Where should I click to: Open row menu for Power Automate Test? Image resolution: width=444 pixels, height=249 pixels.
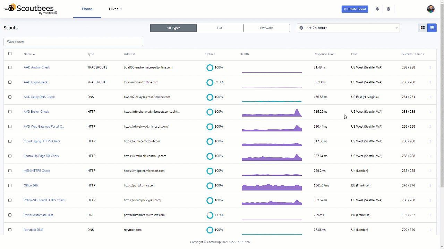pos(430,215)
